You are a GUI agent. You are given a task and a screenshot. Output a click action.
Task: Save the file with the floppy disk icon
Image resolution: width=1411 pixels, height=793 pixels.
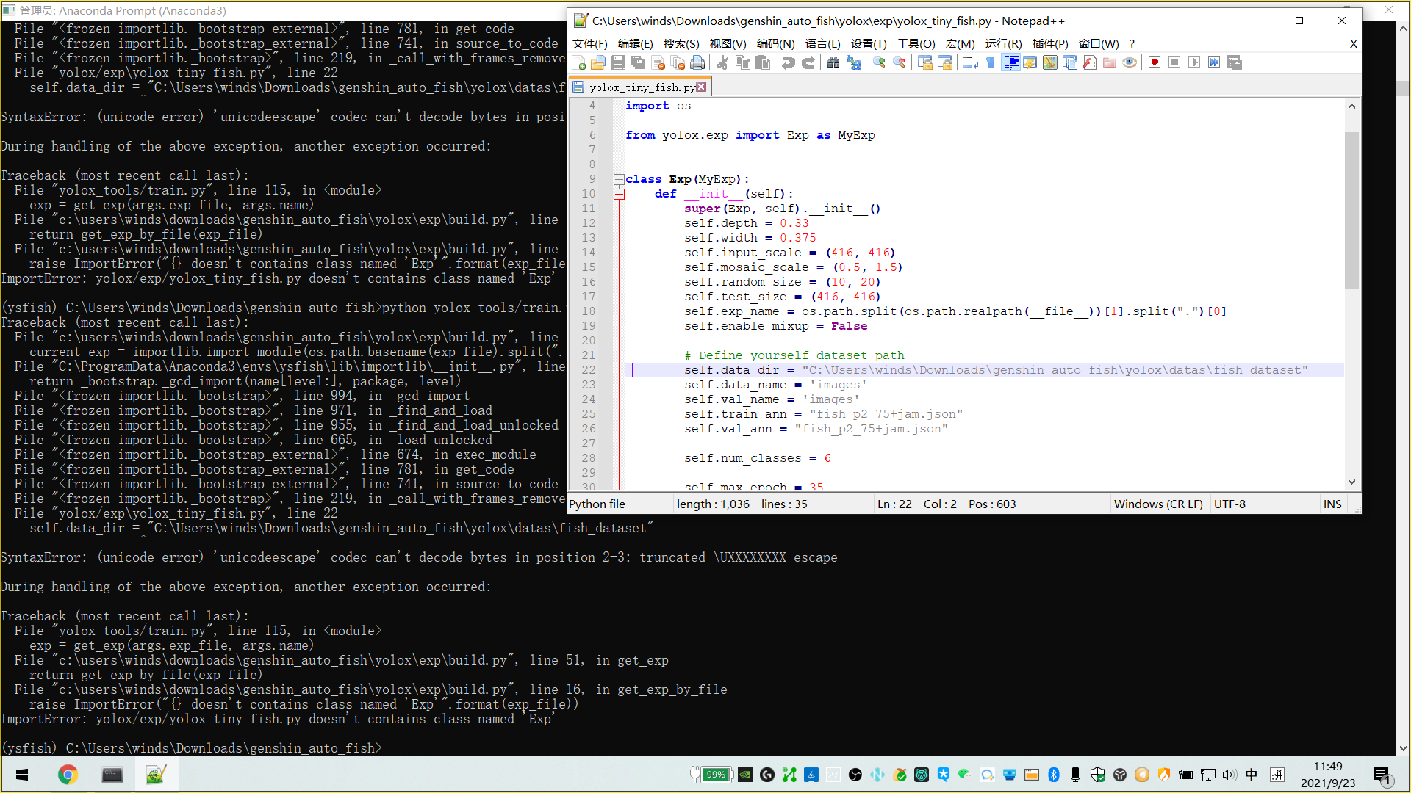coord(618,63)
